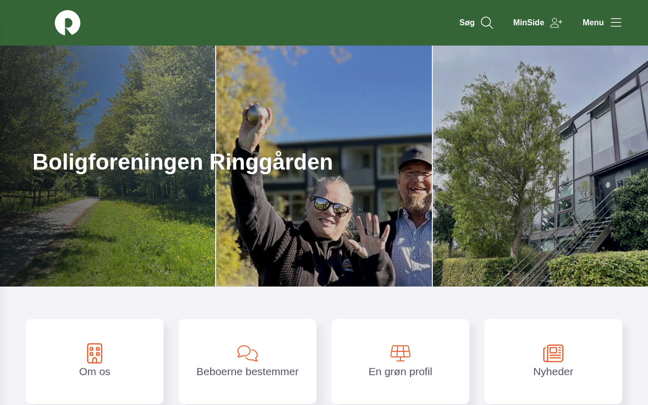Click the solar panel icon
Viewport: 648px width, 405px height.
tap(400, 353)
